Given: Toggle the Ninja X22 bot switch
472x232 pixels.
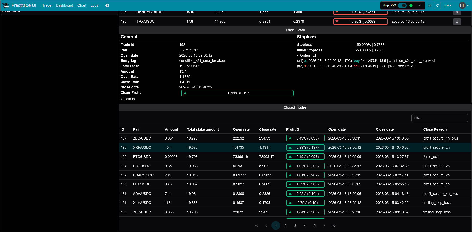Looking at the screenshot, I should [x=402, y=5].
